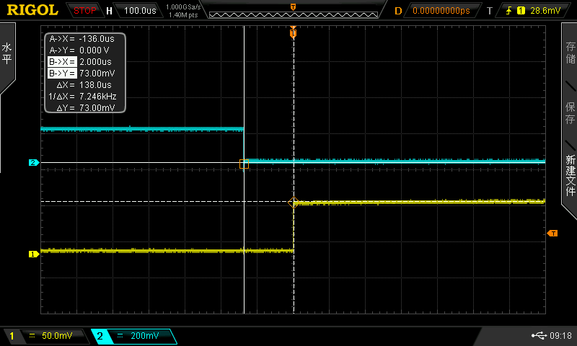Toggle channel 1 at 50.0mV
577x346 pixels.
pos(43,336)
